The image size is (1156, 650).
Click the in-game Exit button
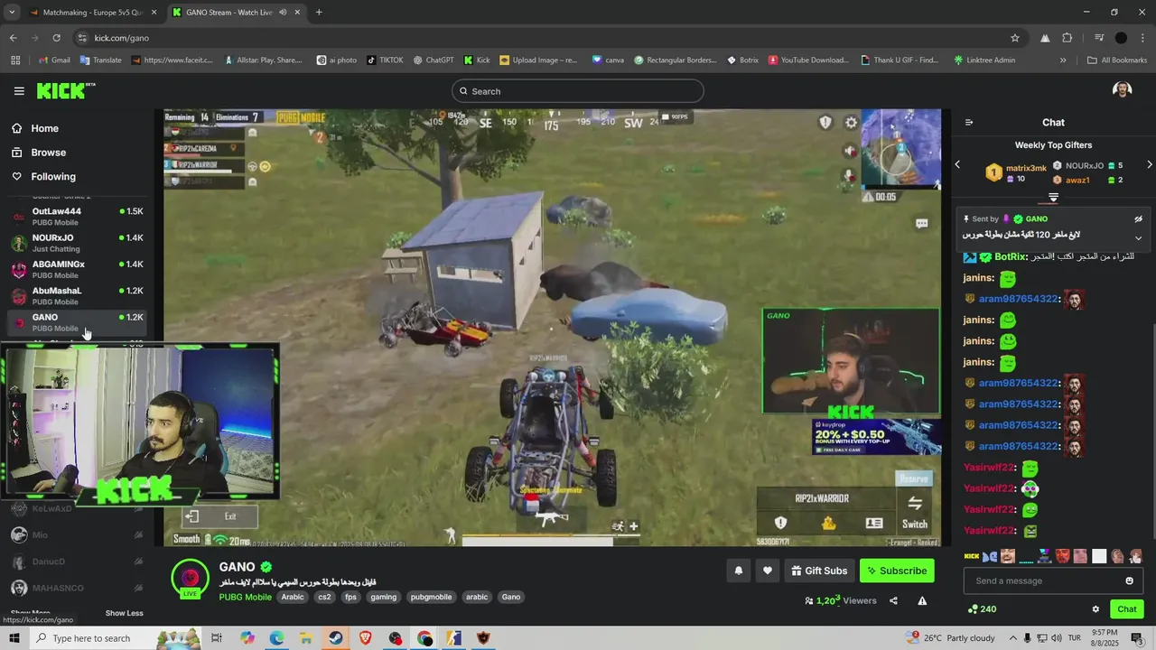point(221,516)
